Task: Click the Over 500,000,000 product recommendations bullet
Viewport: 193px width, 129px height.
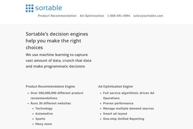Action: 57,95
